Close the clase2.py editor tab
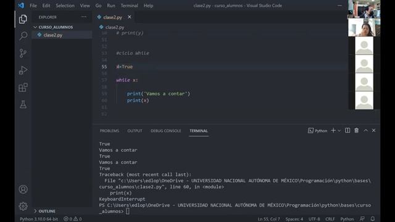The image size is (395, 222). (130, 17)
